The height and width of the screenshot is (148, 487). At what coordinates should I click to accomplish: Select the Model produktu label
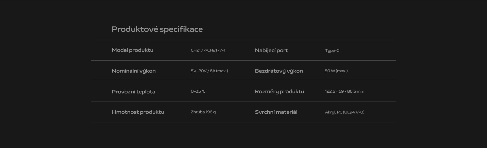(x=132, y=50)
